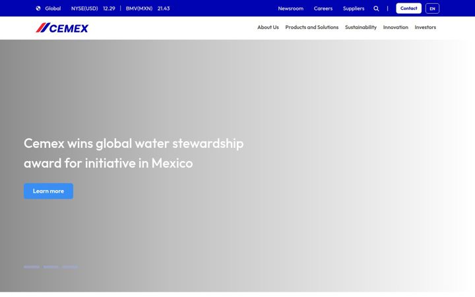Open the Sustainability menu
Viewport: 475px width, 297px height.
361,27
